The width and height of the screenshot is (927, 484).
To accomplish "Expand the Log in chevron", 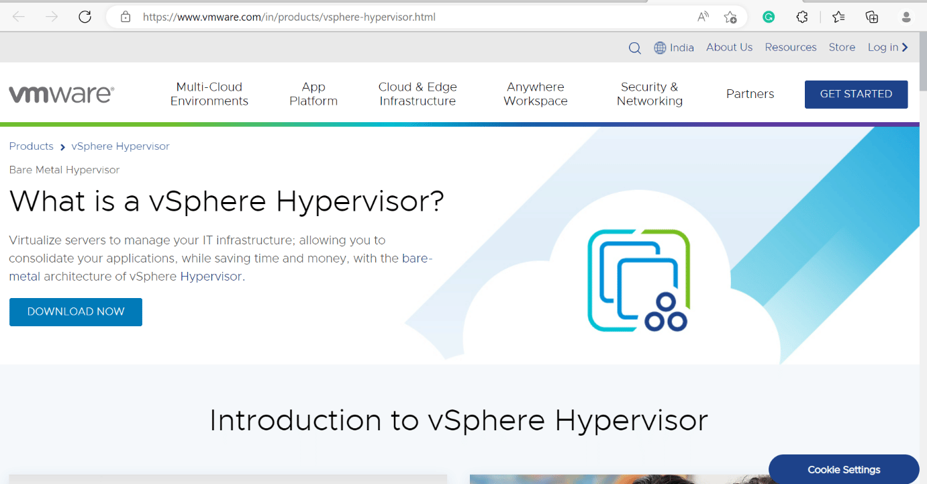I will click(x=905, y=48).
